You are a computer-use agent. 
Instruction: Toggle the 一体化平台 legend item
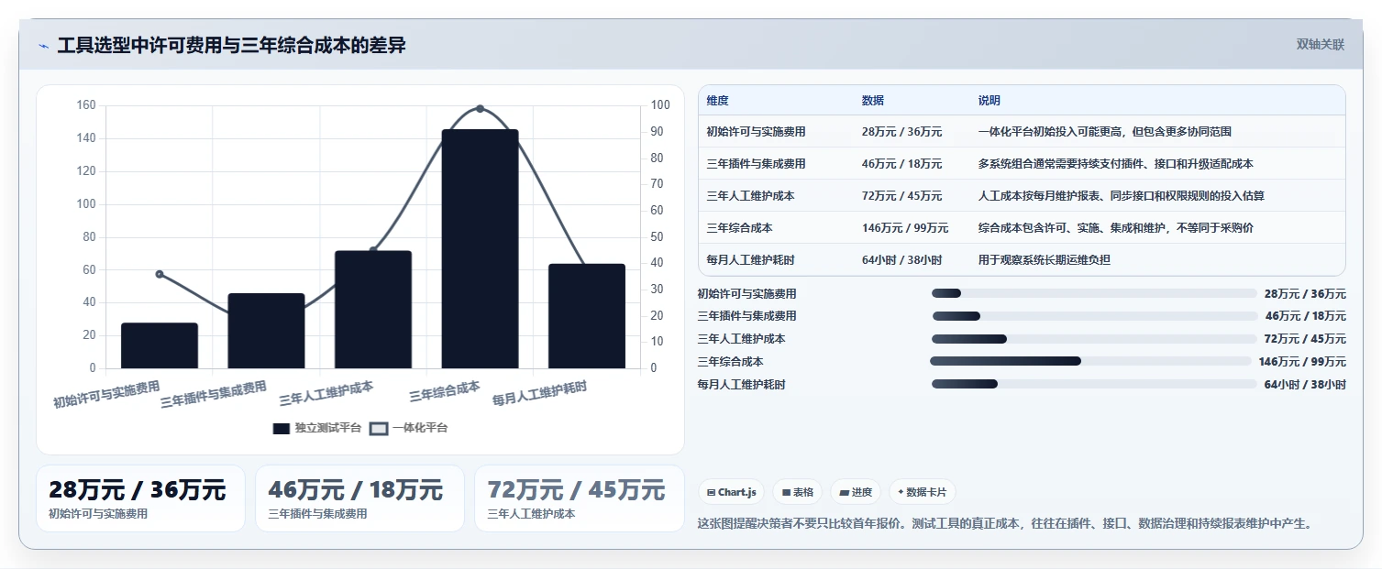point(408,428)
